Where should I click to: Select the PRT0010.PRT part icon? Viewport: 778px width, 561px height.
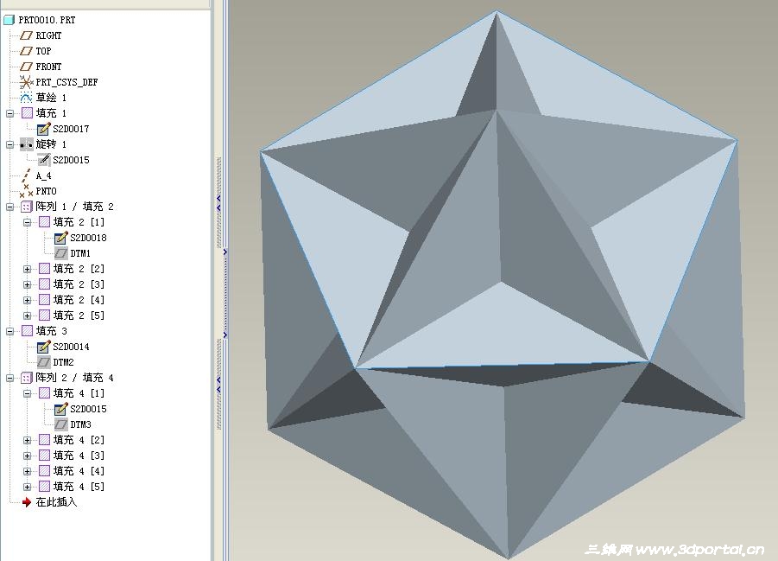tap(9, 20)
